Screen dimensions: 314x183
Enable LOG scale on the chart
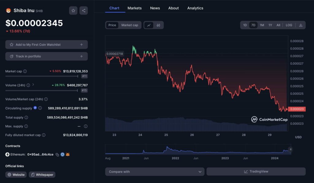click(x=289, y=25)
